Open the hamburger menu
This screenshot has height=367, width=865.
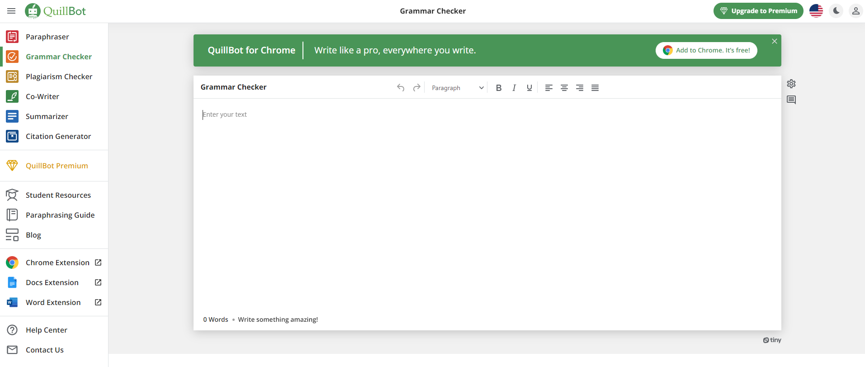[x=11, y=11]
